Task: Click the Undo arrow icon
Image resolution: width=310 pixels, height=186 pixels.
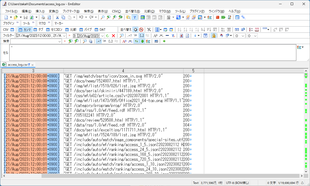Action: [81, 17]
